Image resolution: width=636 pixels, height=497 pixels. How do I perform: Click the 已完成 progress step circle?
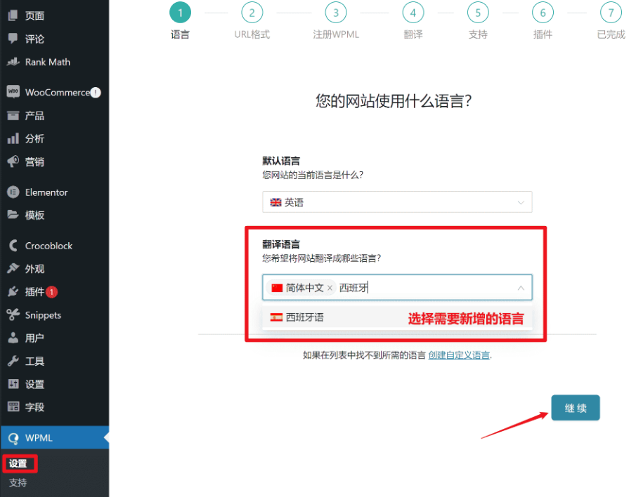point(610,13)
